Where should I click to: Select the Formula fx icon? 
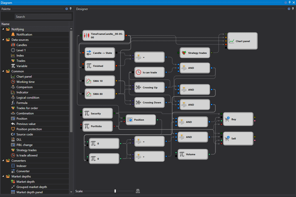click(x=13, y=103)
